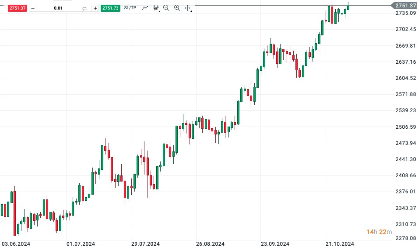Click the 01.07.2024 date label

point(81,244)
